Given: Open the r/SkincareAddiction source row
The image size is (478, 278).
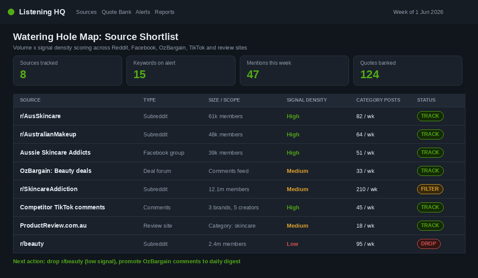Looking at the screenshot, I should [239, 189].
